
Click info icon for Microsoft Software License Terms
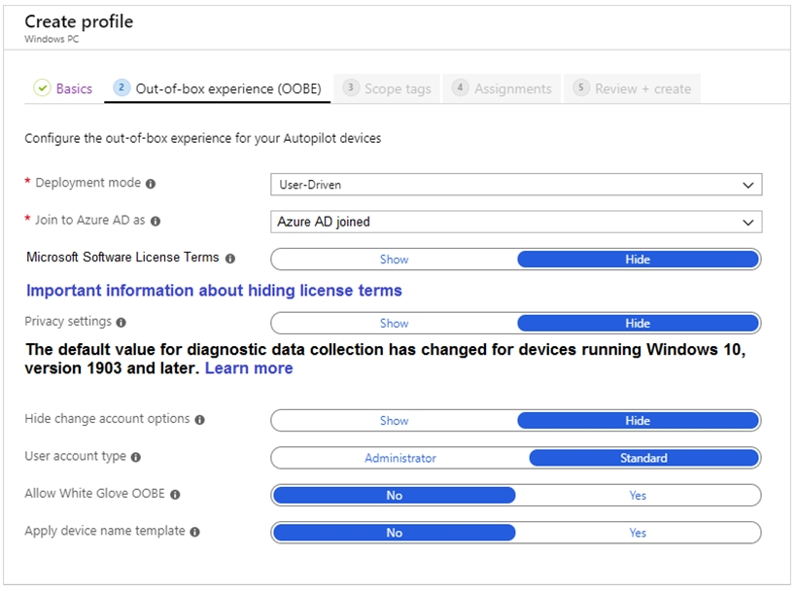point(230,259)
